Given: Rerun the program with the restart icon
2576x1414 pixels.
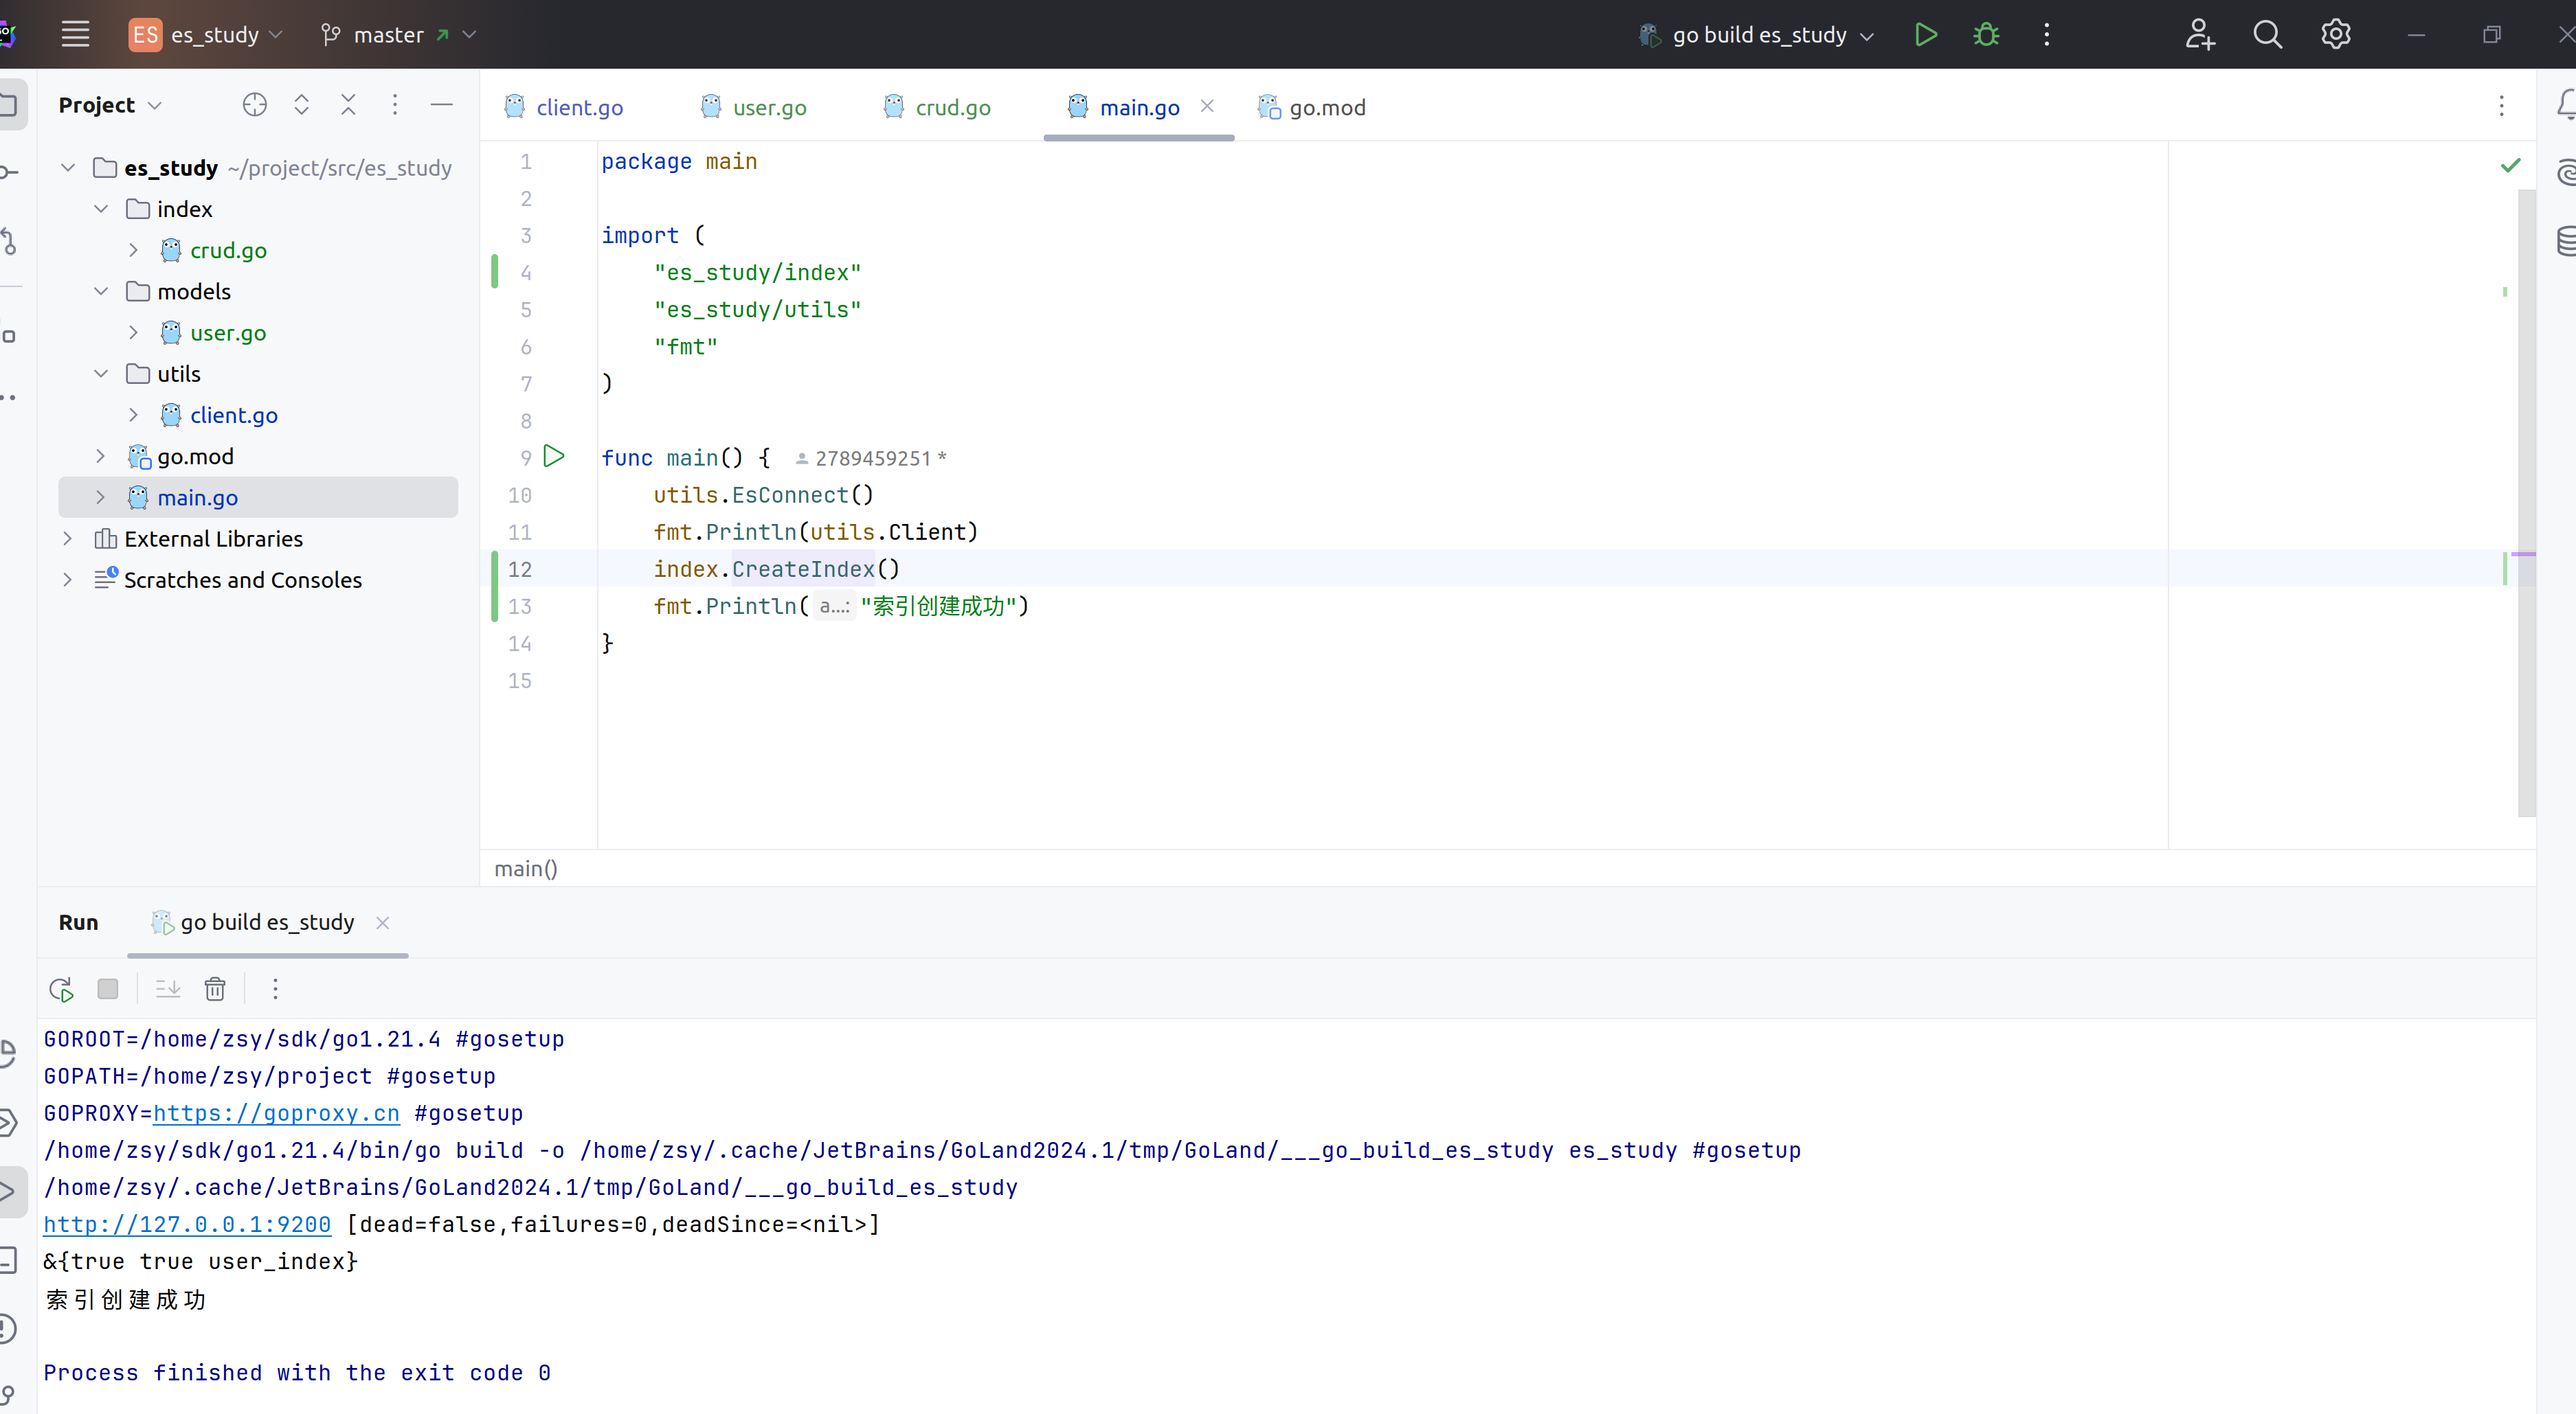Looking at the screenshot, I should 60,988.
